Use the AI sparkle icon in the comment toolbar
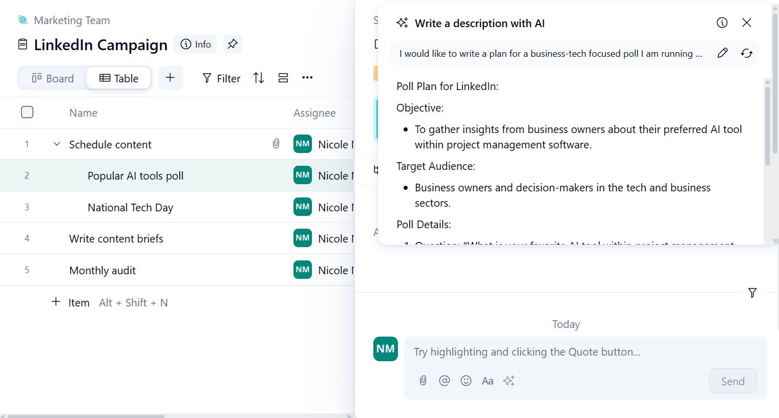This screenshot has height=418, width=779. coord(509,381)
